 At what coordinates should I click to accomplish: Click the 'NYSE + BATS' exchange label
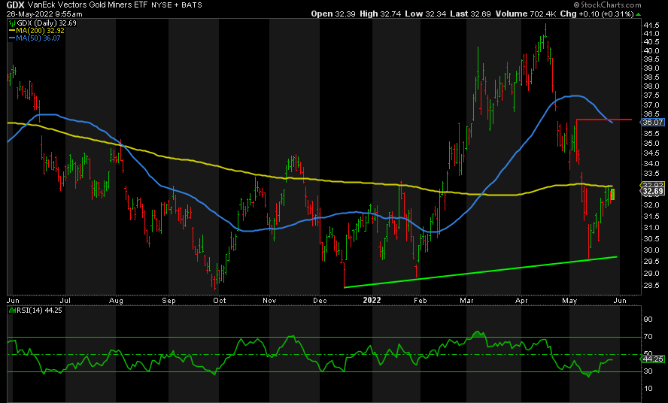coord(177,5)
